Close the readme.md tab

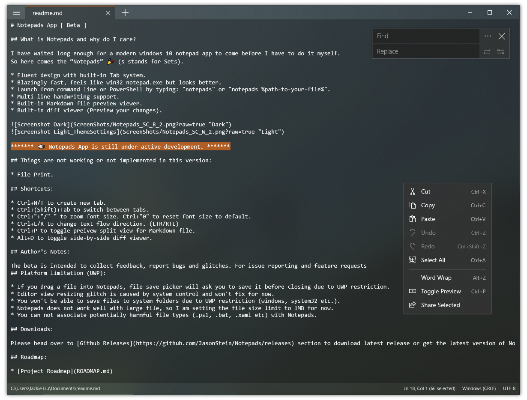click(108, 13)
